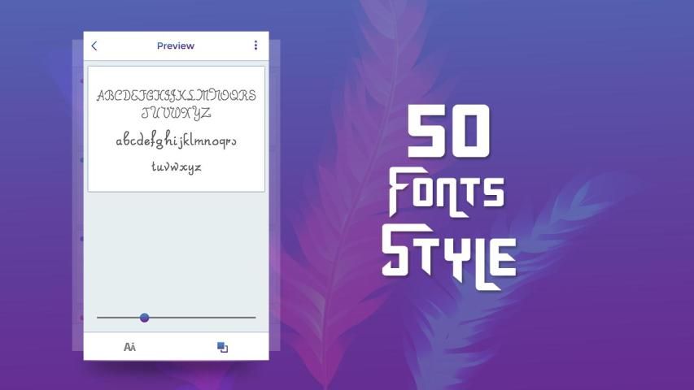Image resolution: width=694 pixels, height=390 pixels.
Task: Click the lowercase tuvwxyz sample line
Action: coord(176,167)
